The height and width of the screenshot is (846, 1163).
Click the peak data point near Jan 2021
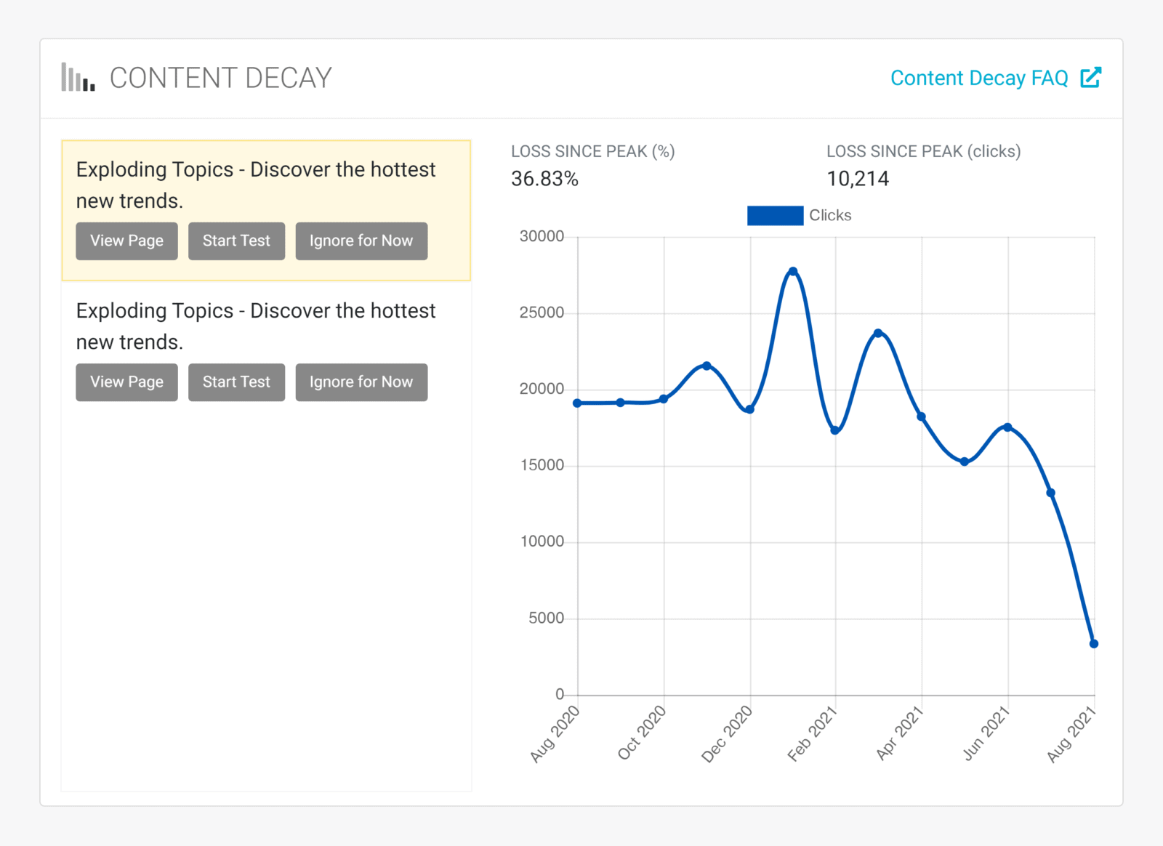coord(793,270)
